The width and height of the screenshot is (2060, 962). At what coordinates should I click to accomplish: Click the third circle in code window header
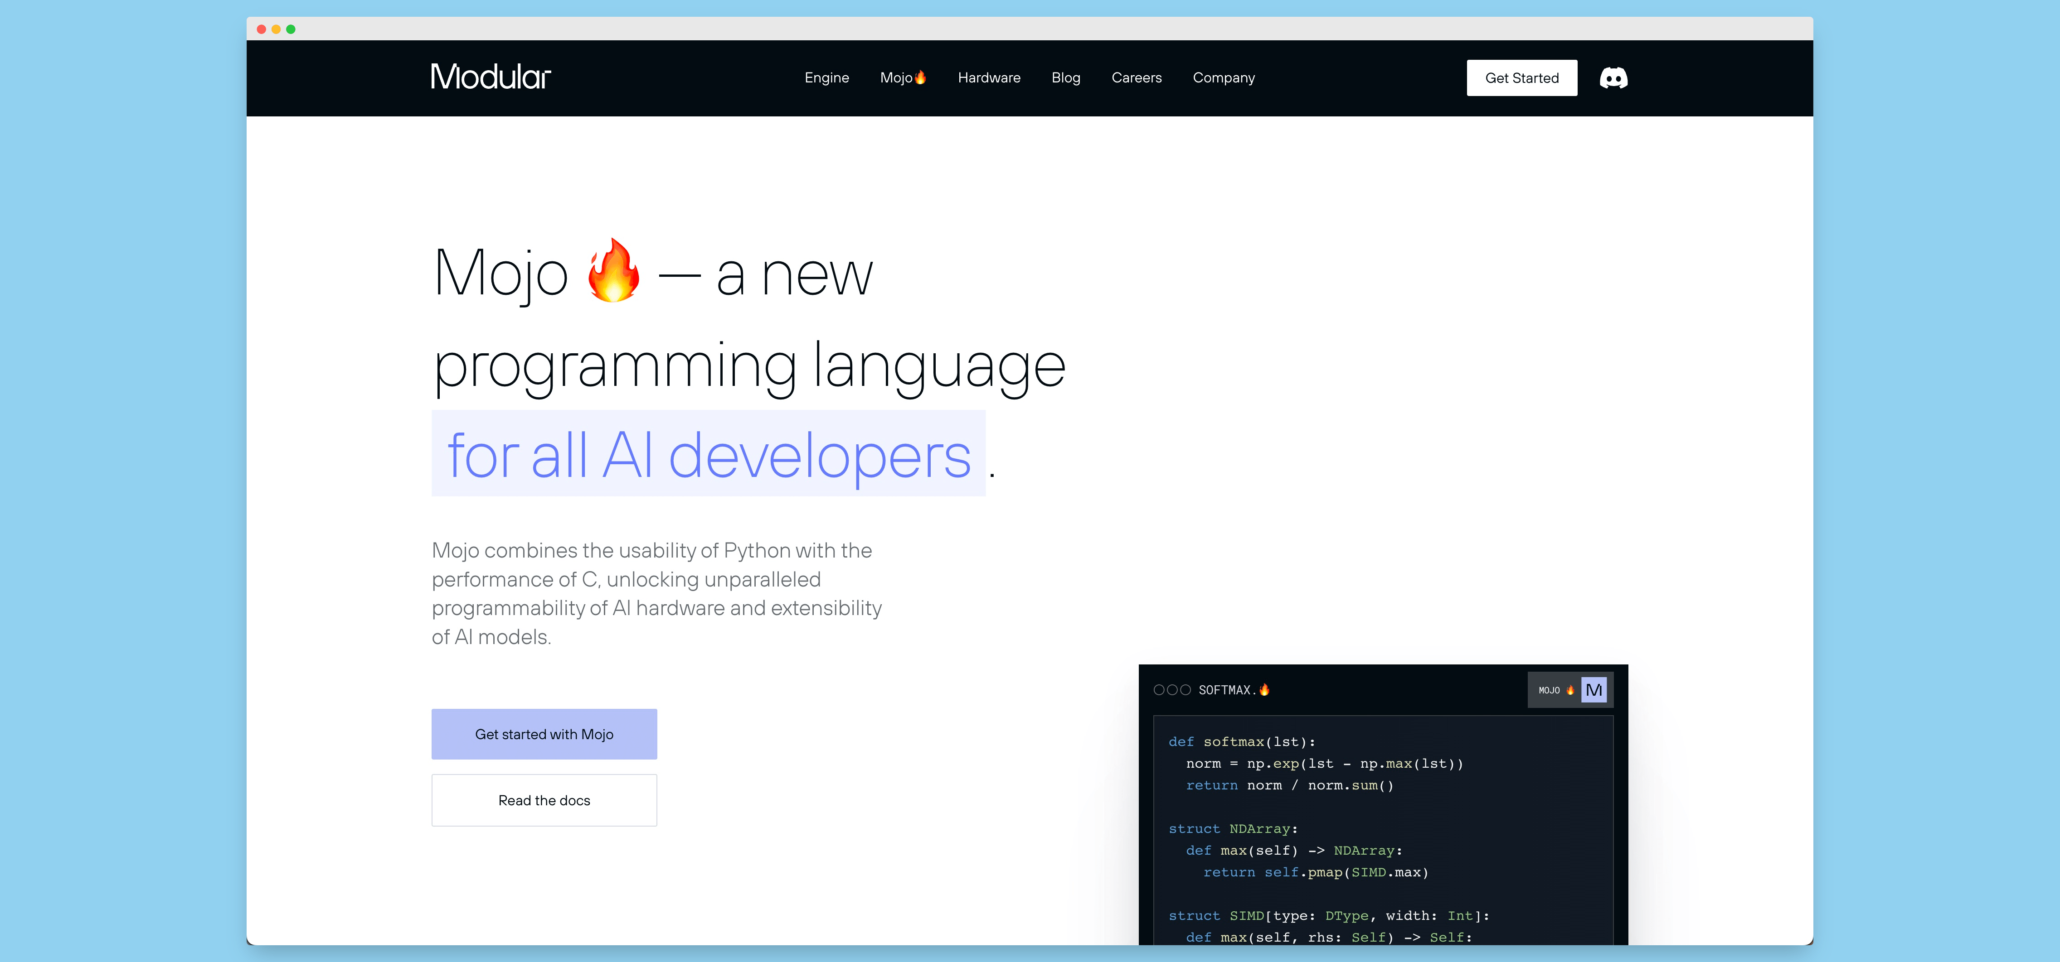(1186, 689)
